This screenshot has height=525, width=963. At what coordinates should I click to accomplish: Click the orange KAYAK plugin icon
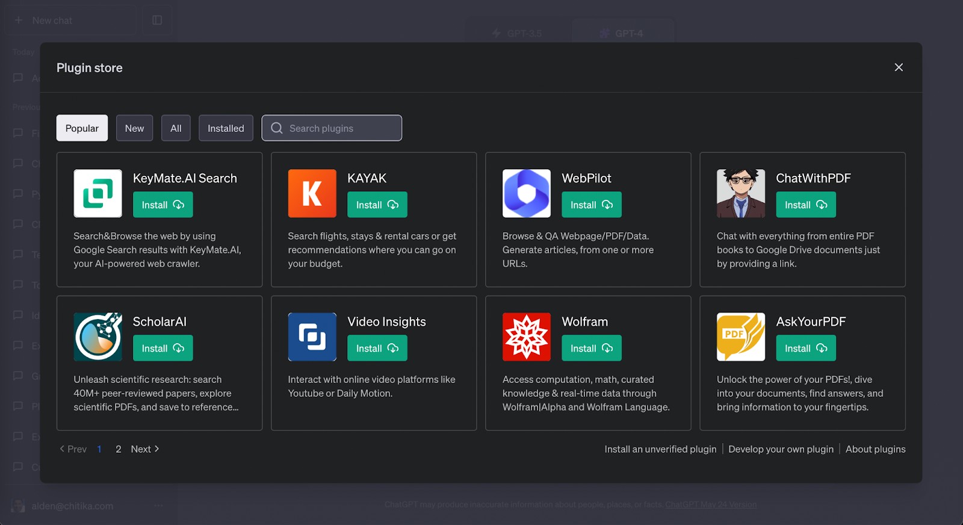click(x=312, y=193)
